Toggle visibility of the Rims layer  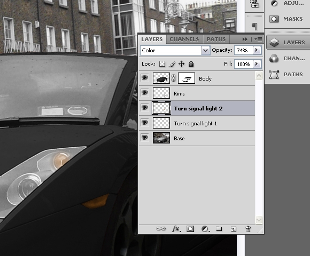tap(145, 93)
